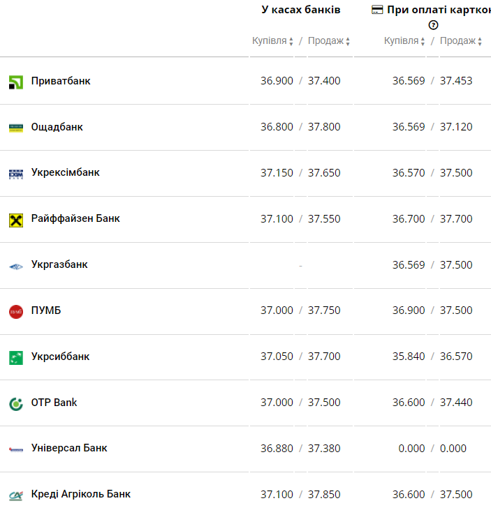This screenshot has width=491, height=517.
Task: Sort by card payment Купівля column
Action: click(404, 41)
